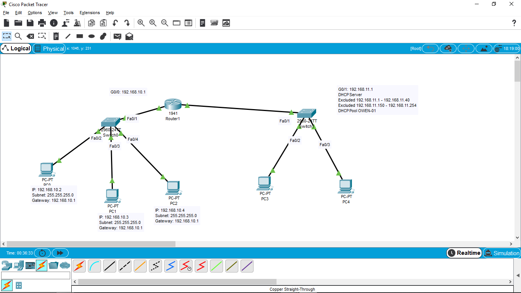Viewport: 521px width, 293px height.
Task: Add a Simple PDU envelope
Action: pos(117,36)
